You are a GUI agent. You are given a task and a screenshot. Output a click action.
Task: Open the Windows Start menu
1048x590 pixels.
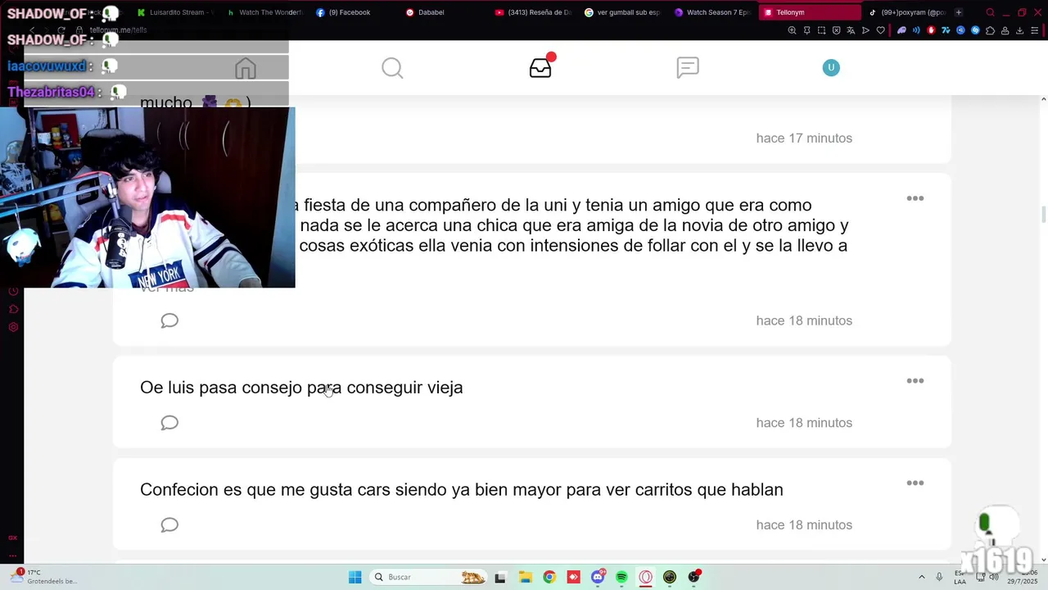click(x=355, y=578)
